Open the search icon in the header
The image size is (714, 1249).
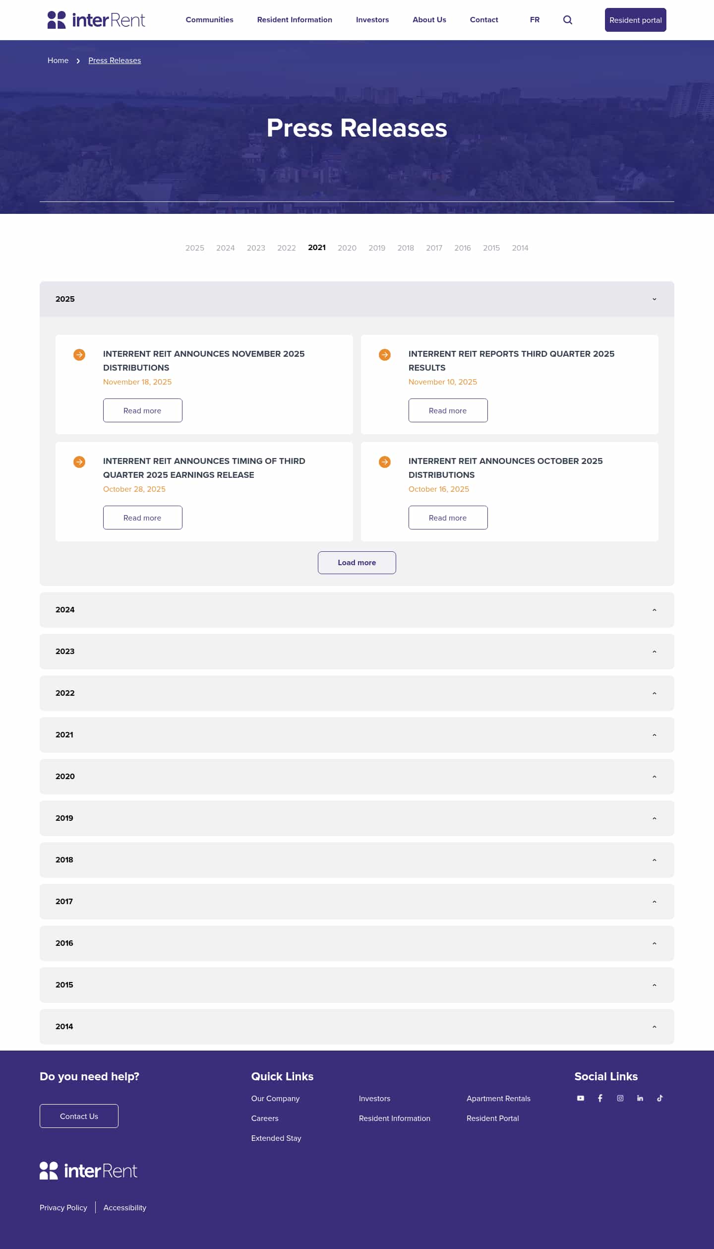point(568,20)
